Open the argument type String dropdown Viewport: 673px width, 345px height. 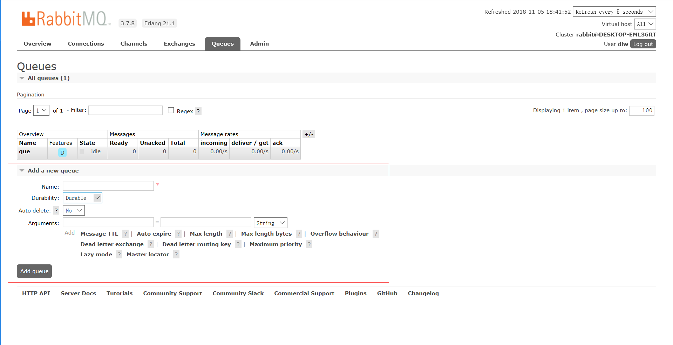[270, 223]
